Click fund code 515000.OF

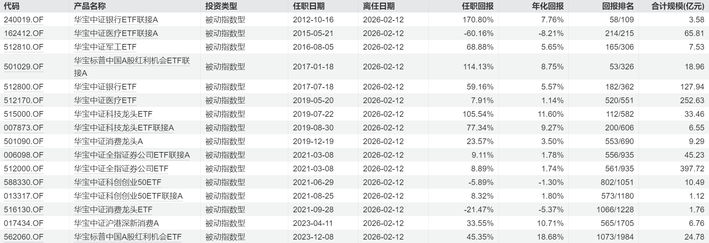[x=24, y=114]
